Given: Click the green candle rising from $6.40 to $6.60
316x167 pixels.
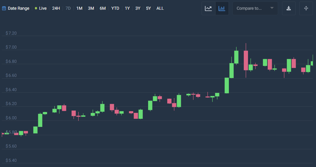Looking at the screenshot, I should 227,86.
